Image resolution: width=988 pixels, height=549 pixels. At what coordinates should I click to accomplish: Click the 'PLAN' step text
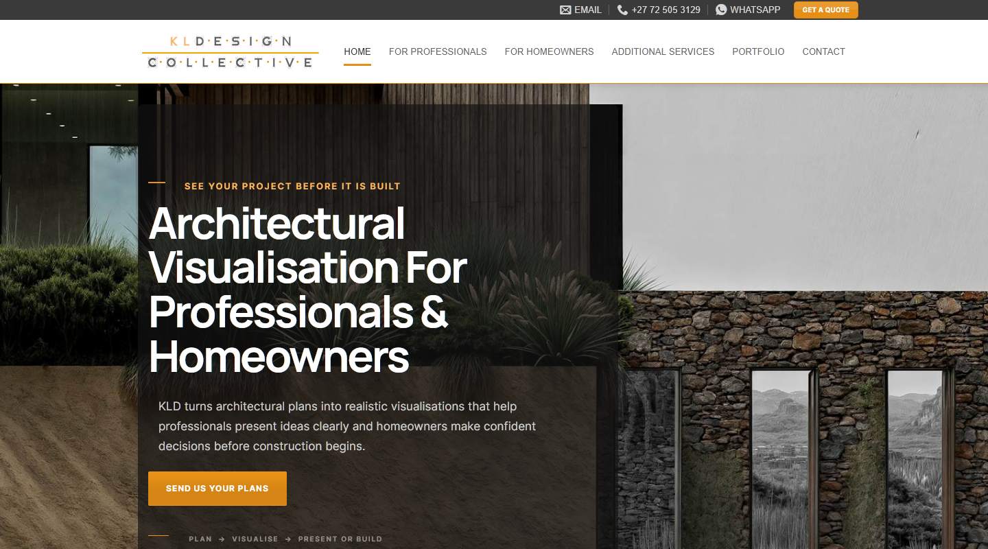pyautogui.click(x=200, y=539)
